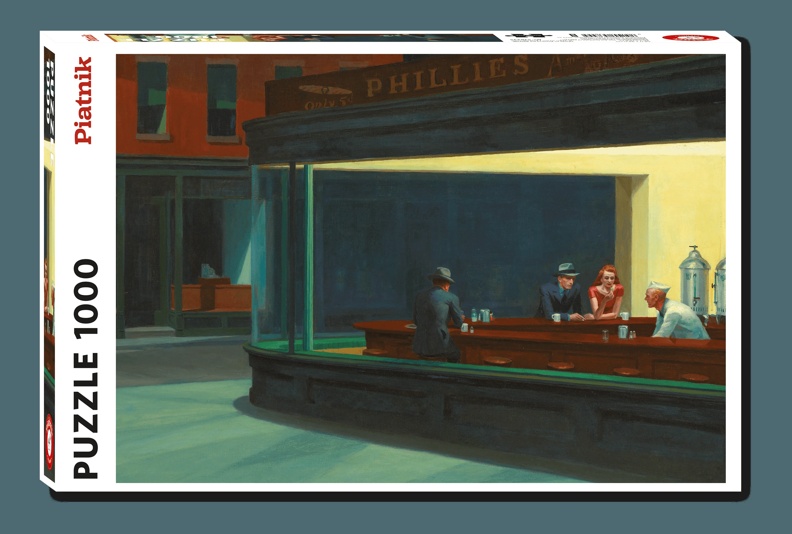
Task: Click the small puzzle preview strip on top edge
Action: pyautogui.click(x=303, y=37)
